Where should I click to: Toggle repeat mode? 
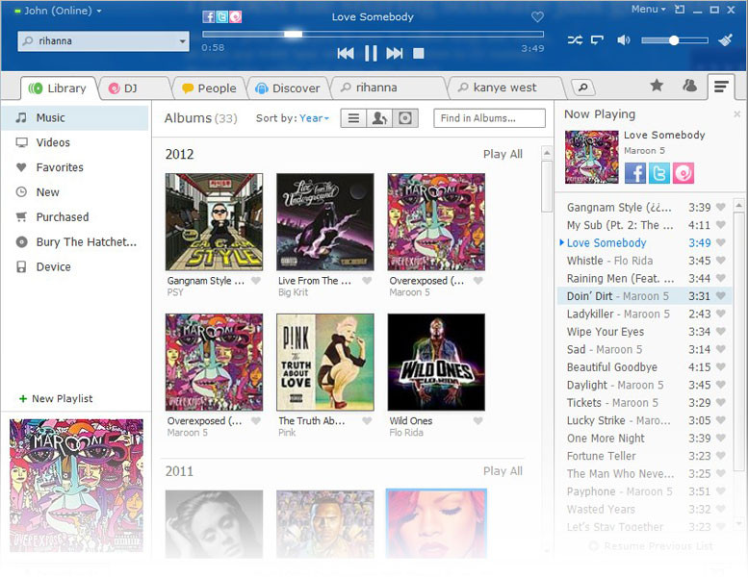pyautogui.click(x=597, y=40)
